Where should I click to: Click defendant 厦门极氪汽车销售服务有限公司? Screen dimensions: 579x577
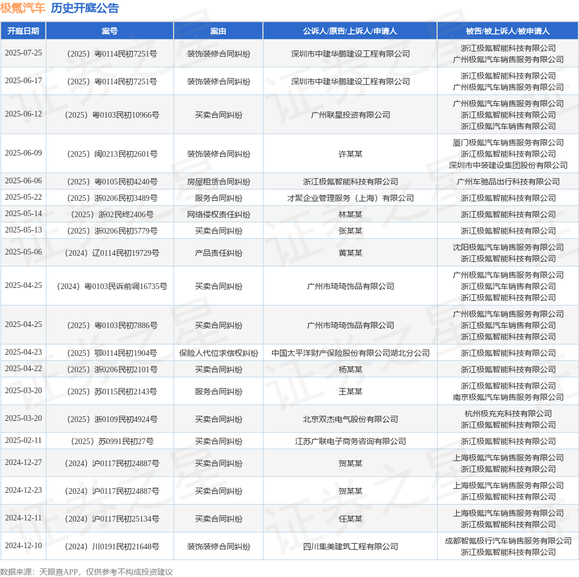coord(508,143)
